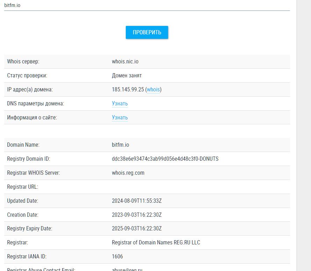Click the IP address 185.145.99.25
The height and width of the screenshot is (271, 311).
[128, 89]
